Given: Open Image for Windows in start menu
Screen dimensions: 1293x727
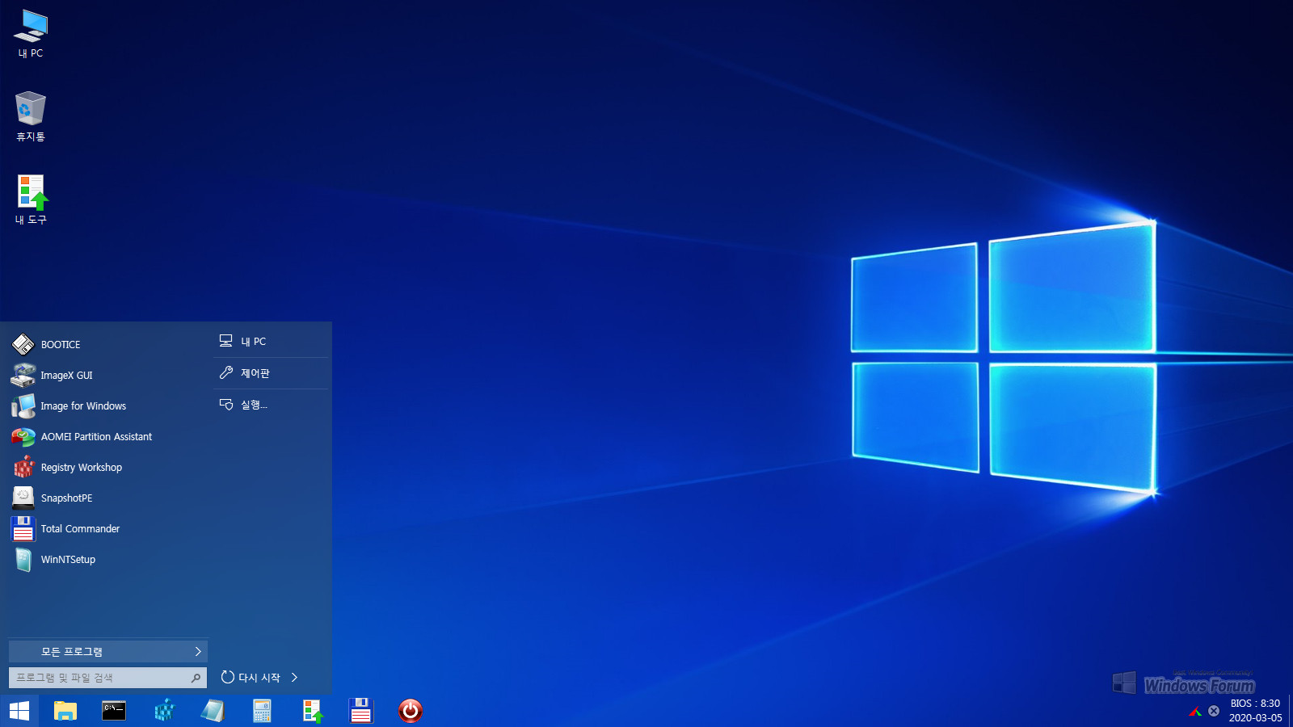Looking at the screenshot, I should click(107, 406).
